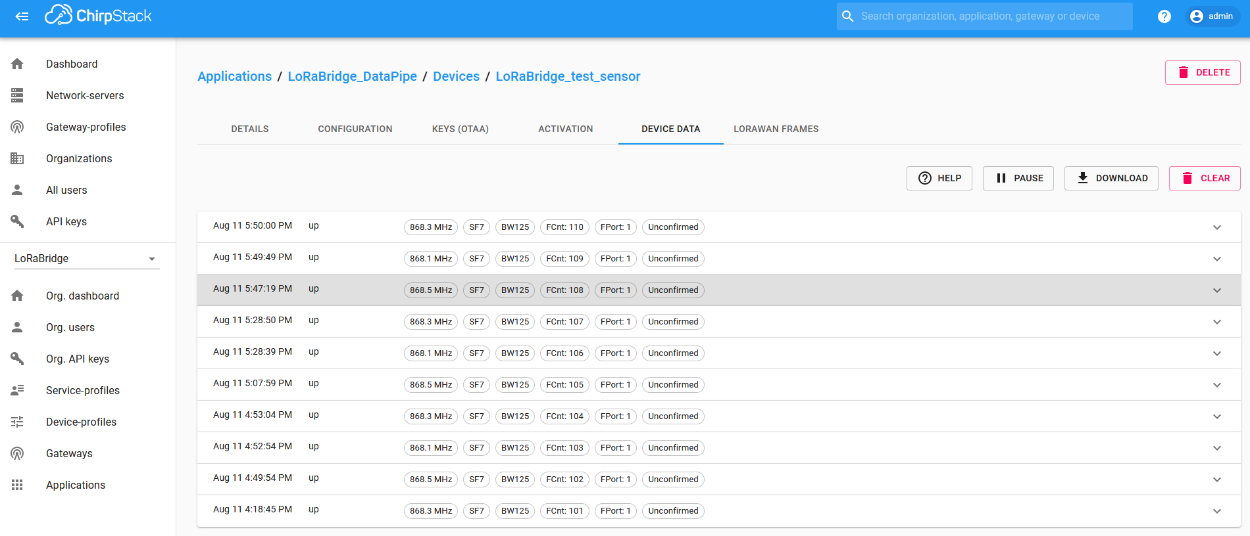Image resolution: width=1250 pixels, height=536 pixels.
Task: Switch to the LORAWAN FRAMES tab
Action: pyautogui.click(x=776, y=129)
